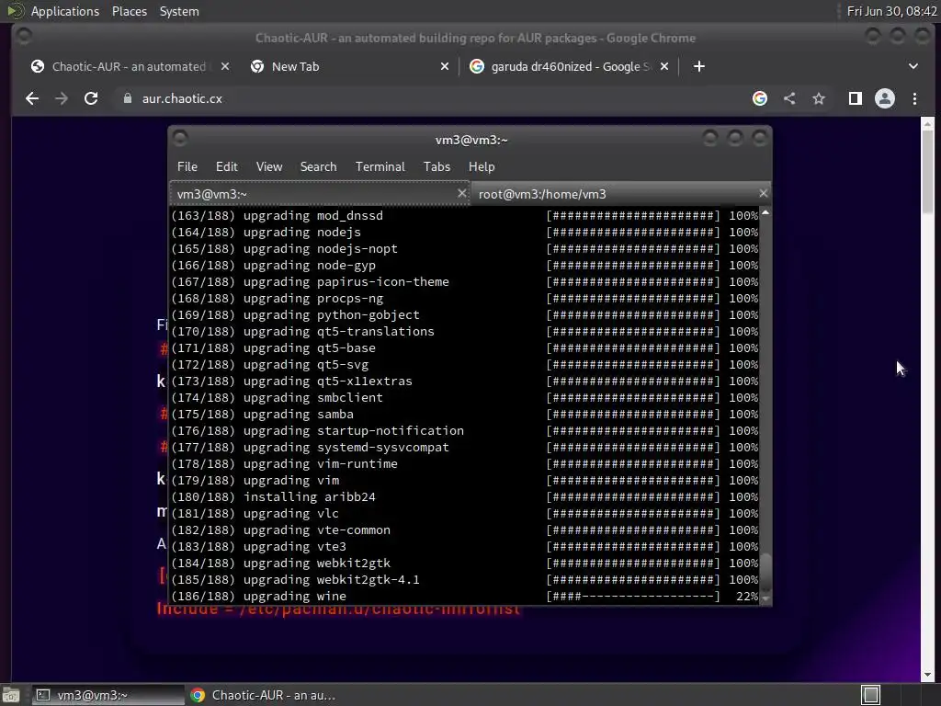The height and width of the screenshot is (706, 941).
Task: Open terminal Help menu
Action: point(482,167)
